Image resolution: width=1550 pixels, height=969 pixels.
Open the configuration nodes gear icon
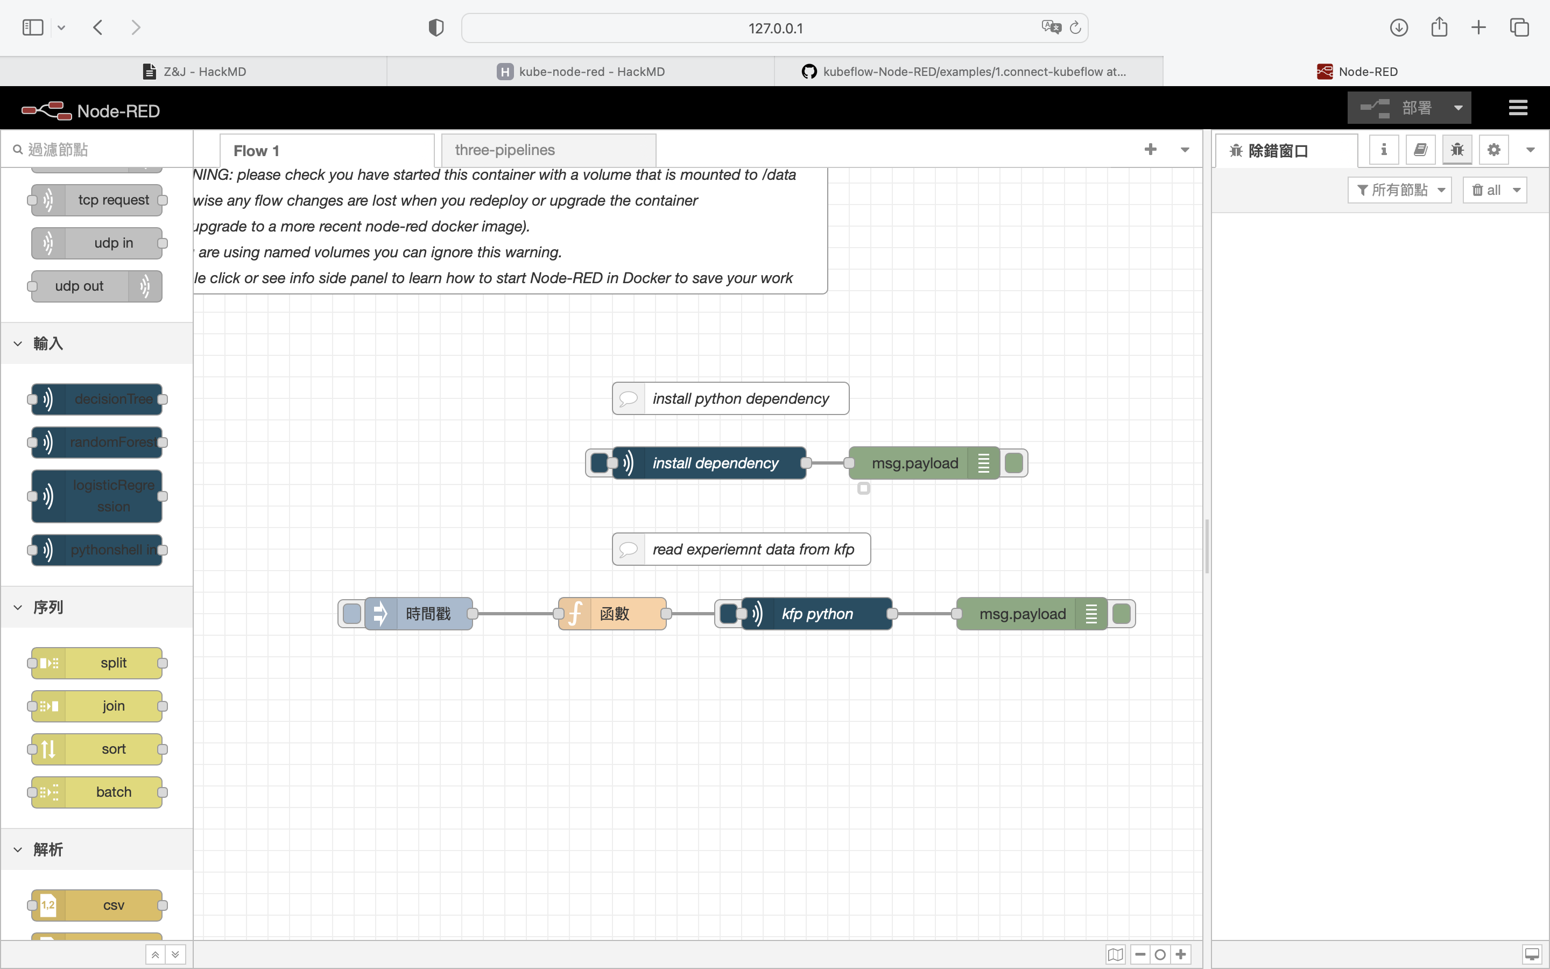click(x=1493, y=150)
